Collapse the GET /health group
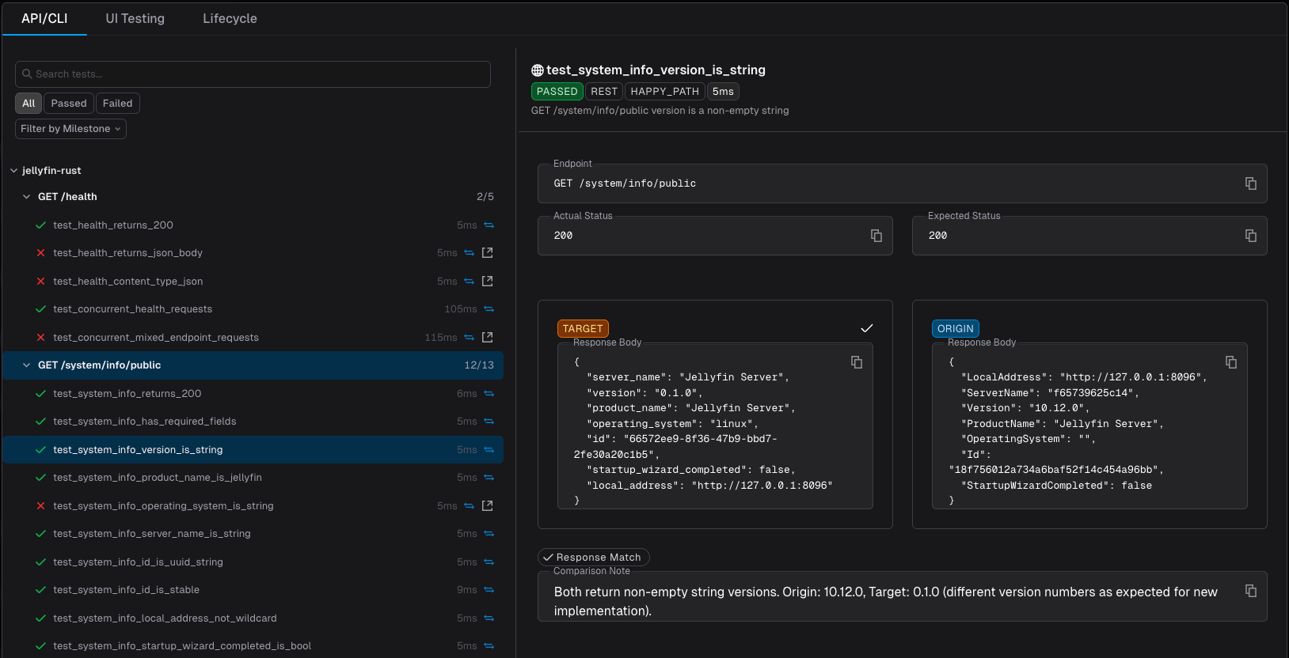This screenshot has height=658, width=1289. pyautogui.click(x=26, y=197)
